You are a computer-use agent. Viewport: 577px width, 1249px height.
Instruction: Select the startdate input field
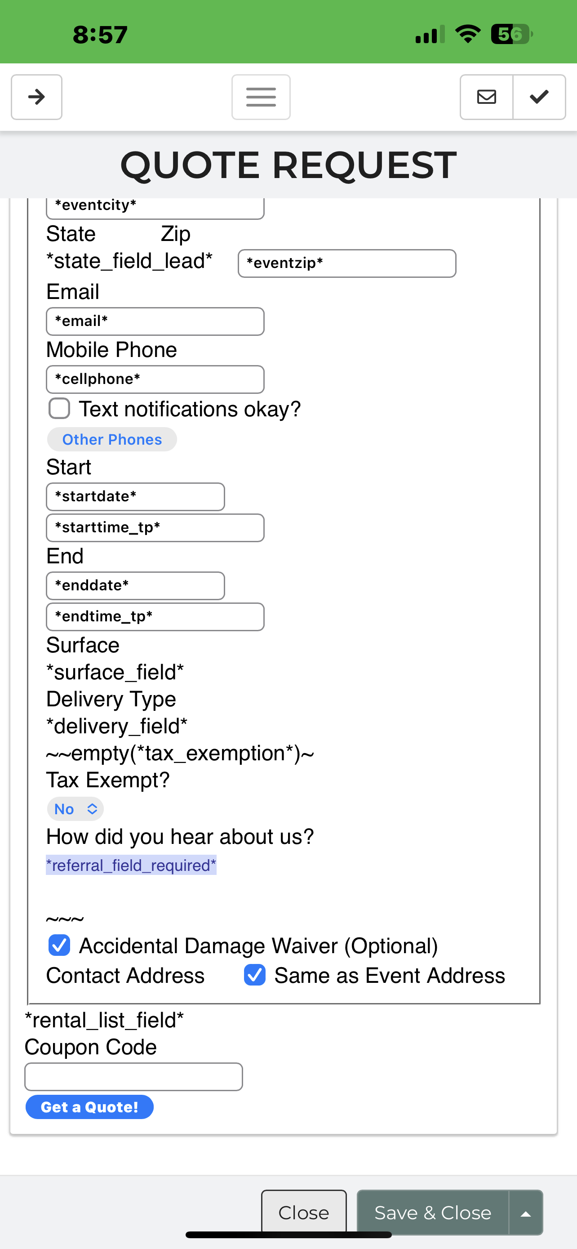(x=135, y=496)
